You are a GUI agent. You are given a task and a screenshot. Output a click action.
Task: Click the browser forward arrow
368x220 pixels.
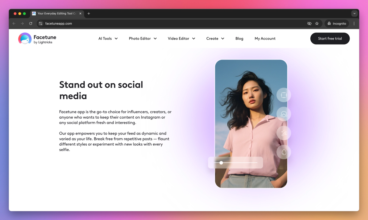pos(22,24)
